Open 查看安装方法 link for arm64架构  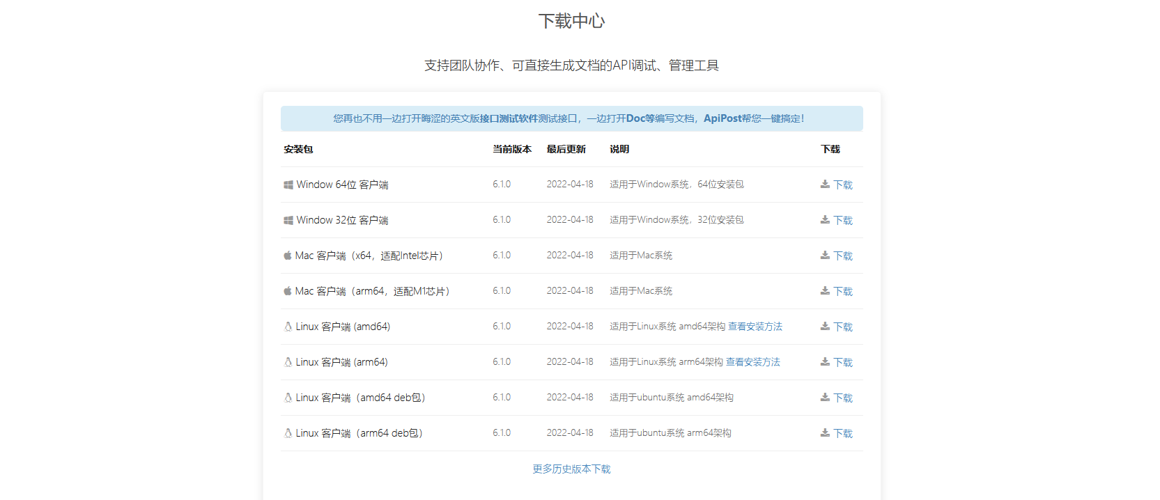coord(753,362)
